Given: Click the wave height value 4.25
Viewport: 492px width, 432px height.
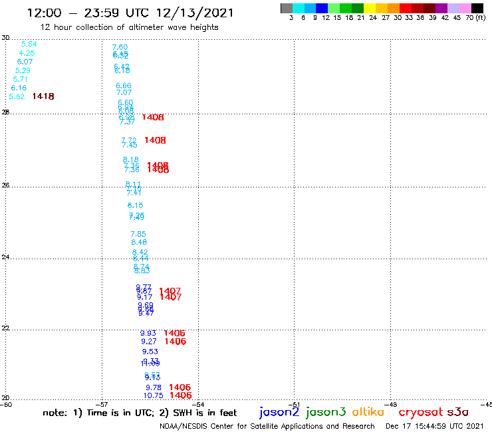Looking at the screenshot, I should click(x=27, y=53).
